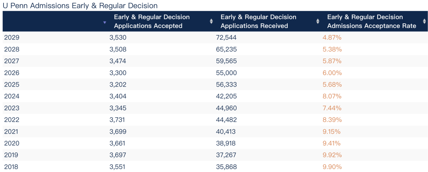Click the Applications Received column header text

pos(258,21)
